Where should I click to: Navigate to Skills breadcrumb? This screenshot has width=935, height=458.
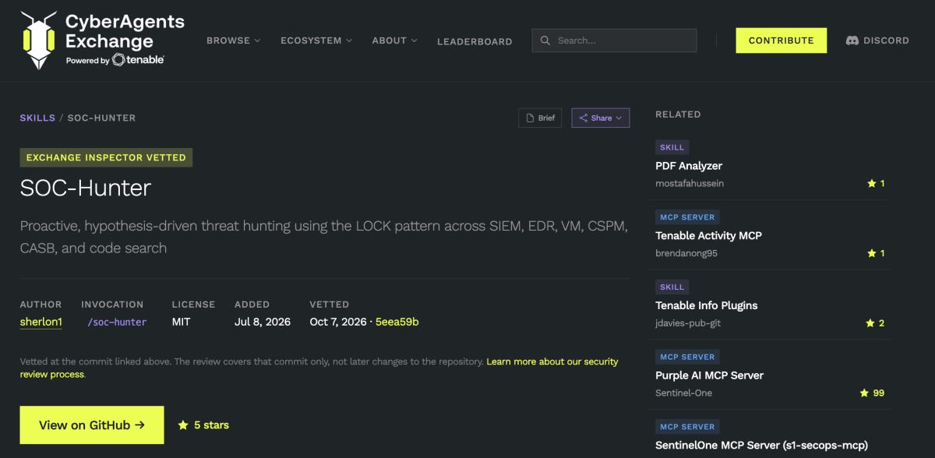37,118
